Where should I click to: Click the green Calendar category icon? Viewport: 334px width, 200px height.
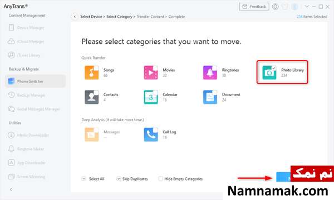click(x=151, y=97)
